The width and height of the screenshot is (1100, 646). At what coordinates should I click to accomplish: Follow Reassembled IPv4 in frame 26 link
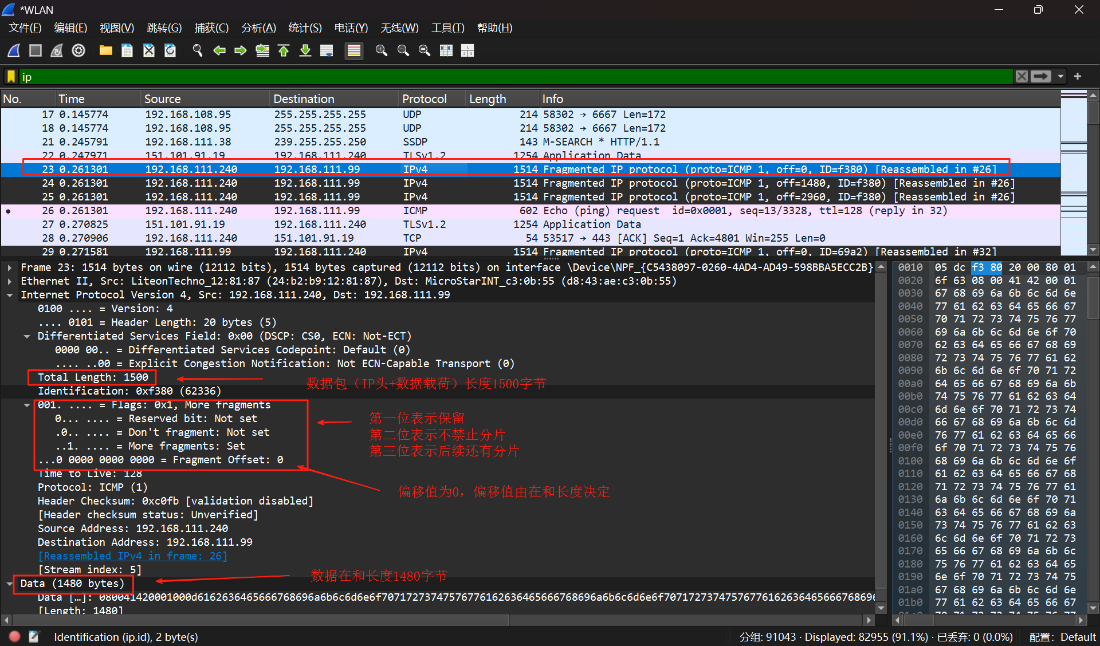(133, 556)
